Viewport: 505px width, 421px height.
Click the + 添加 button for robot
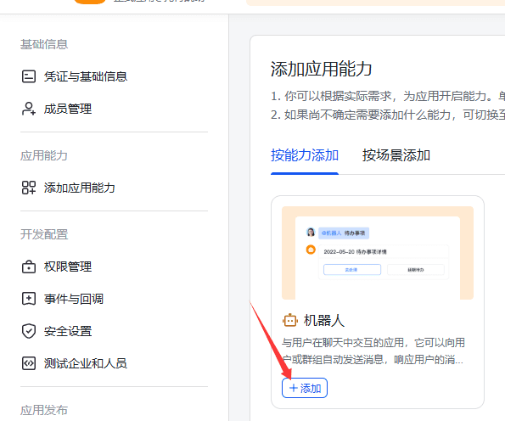[305, 388]
